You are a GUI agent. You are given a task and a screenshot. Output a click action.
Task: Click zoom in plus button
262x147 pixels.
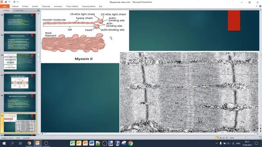(x=256, y=138)
